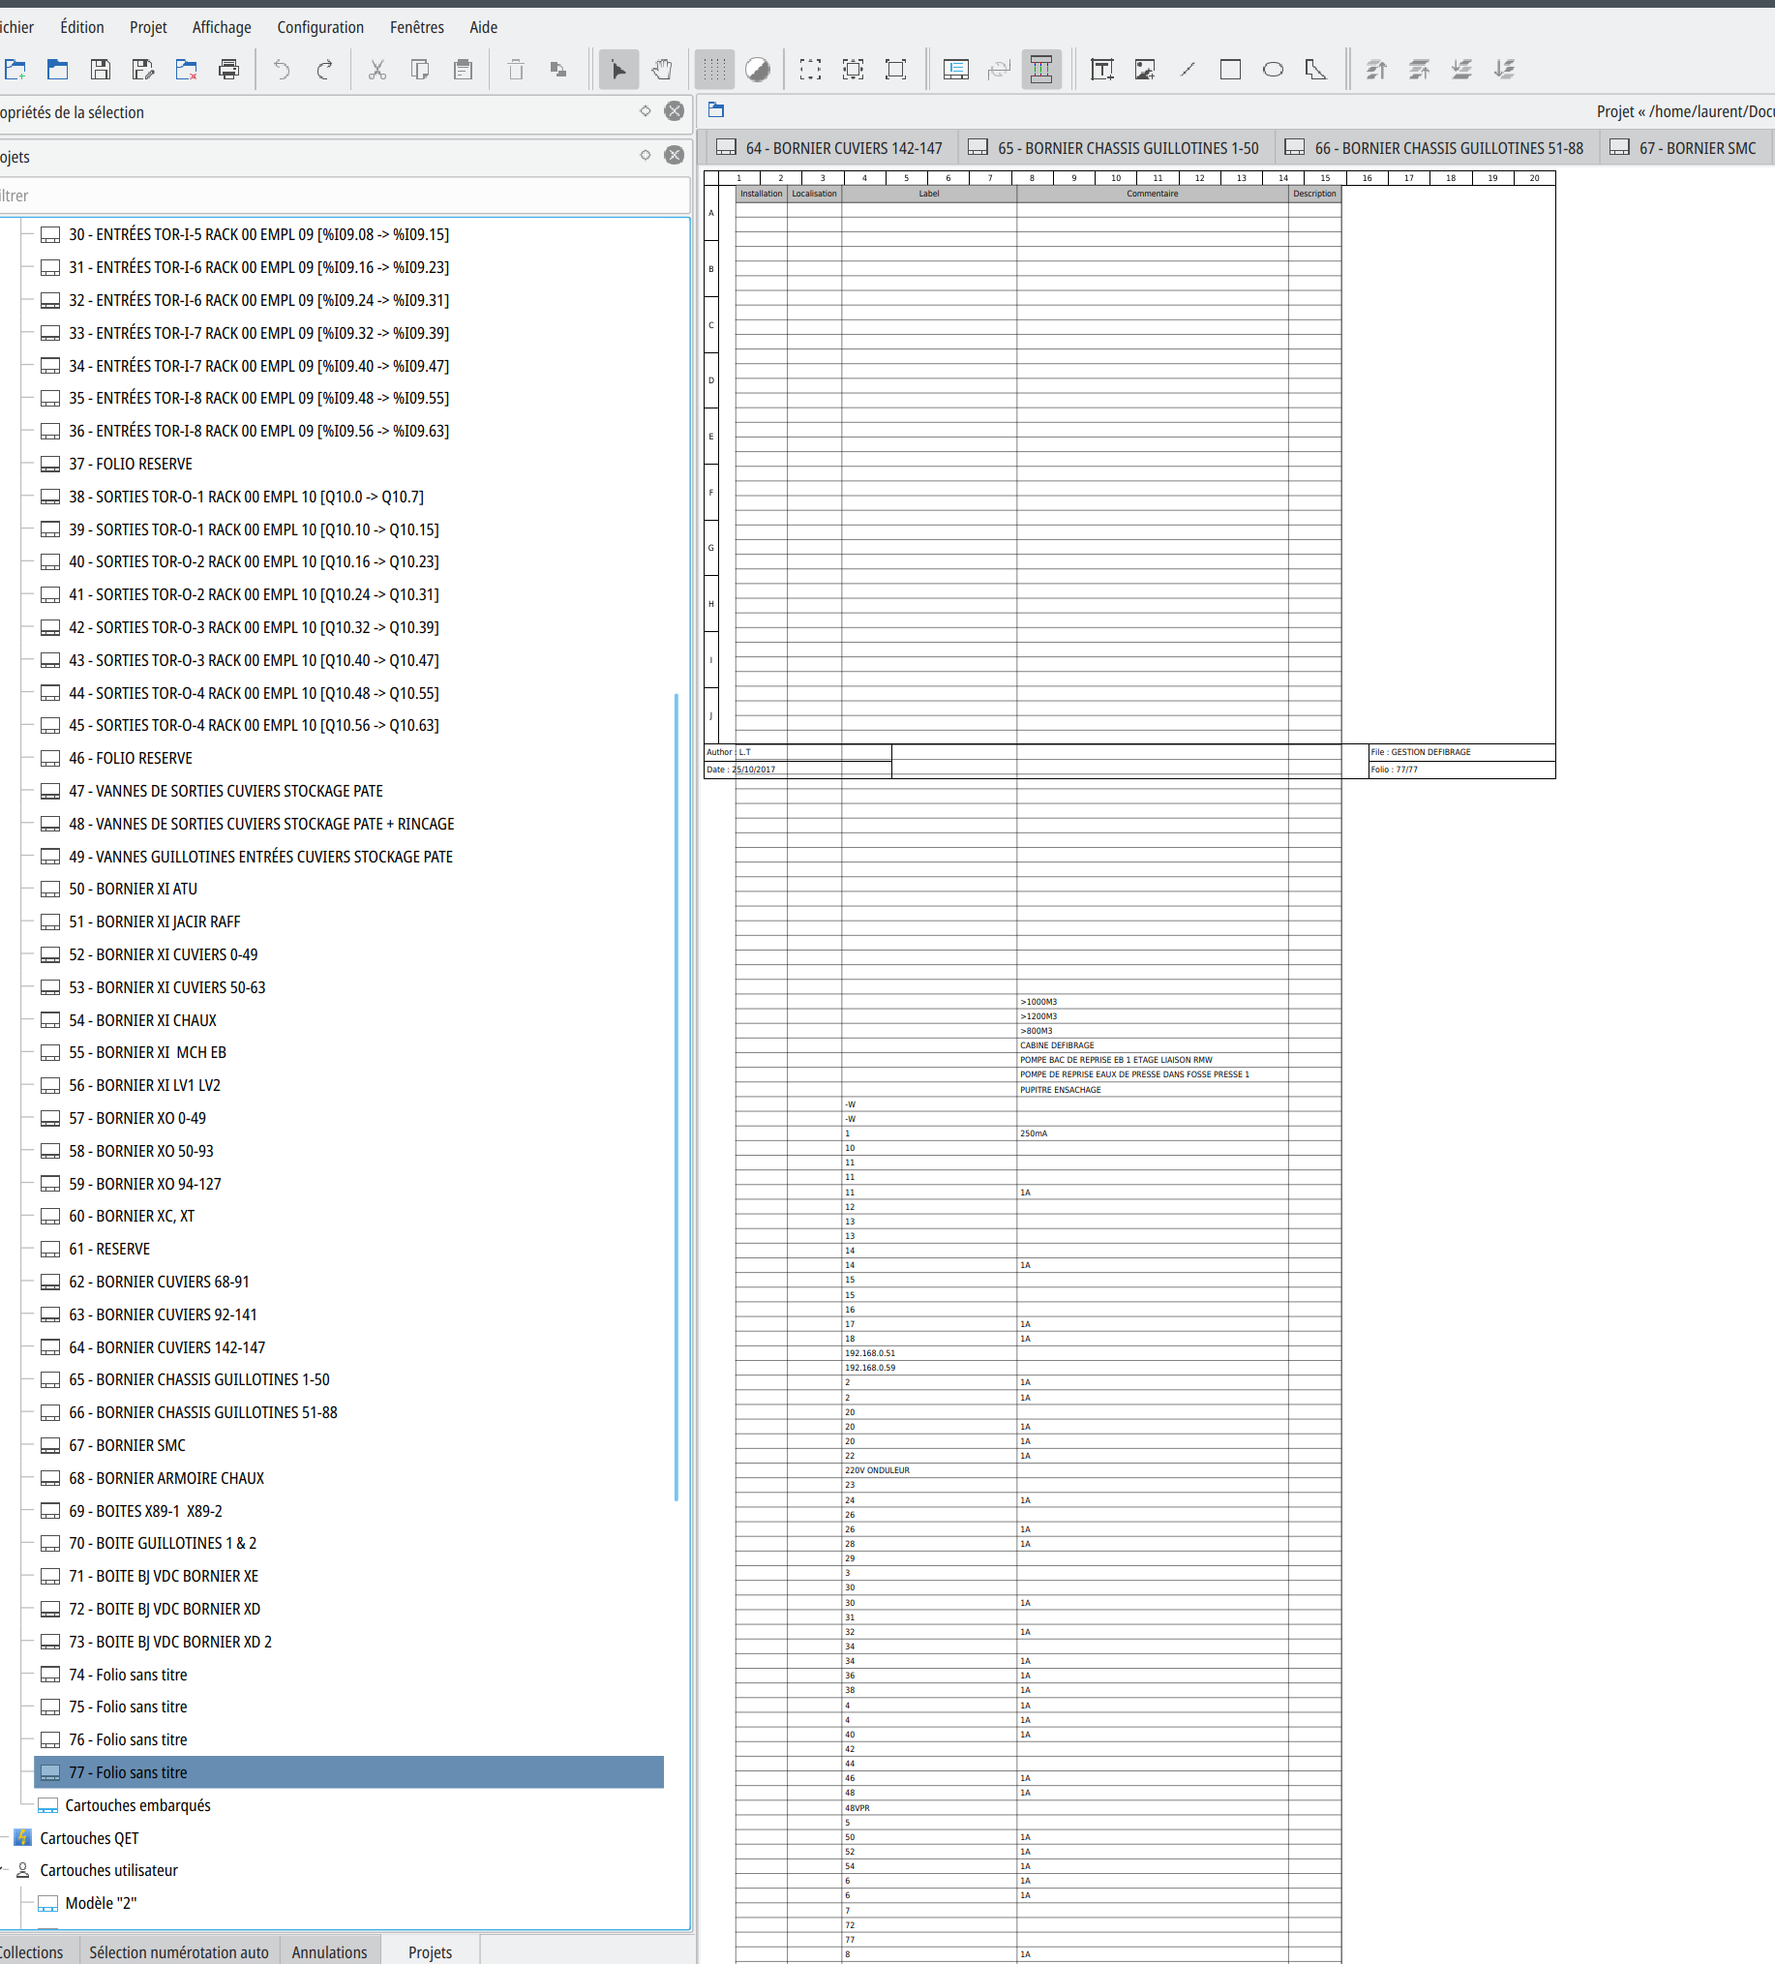
Task: Open folio properties icon
Action: pos(955,69)
